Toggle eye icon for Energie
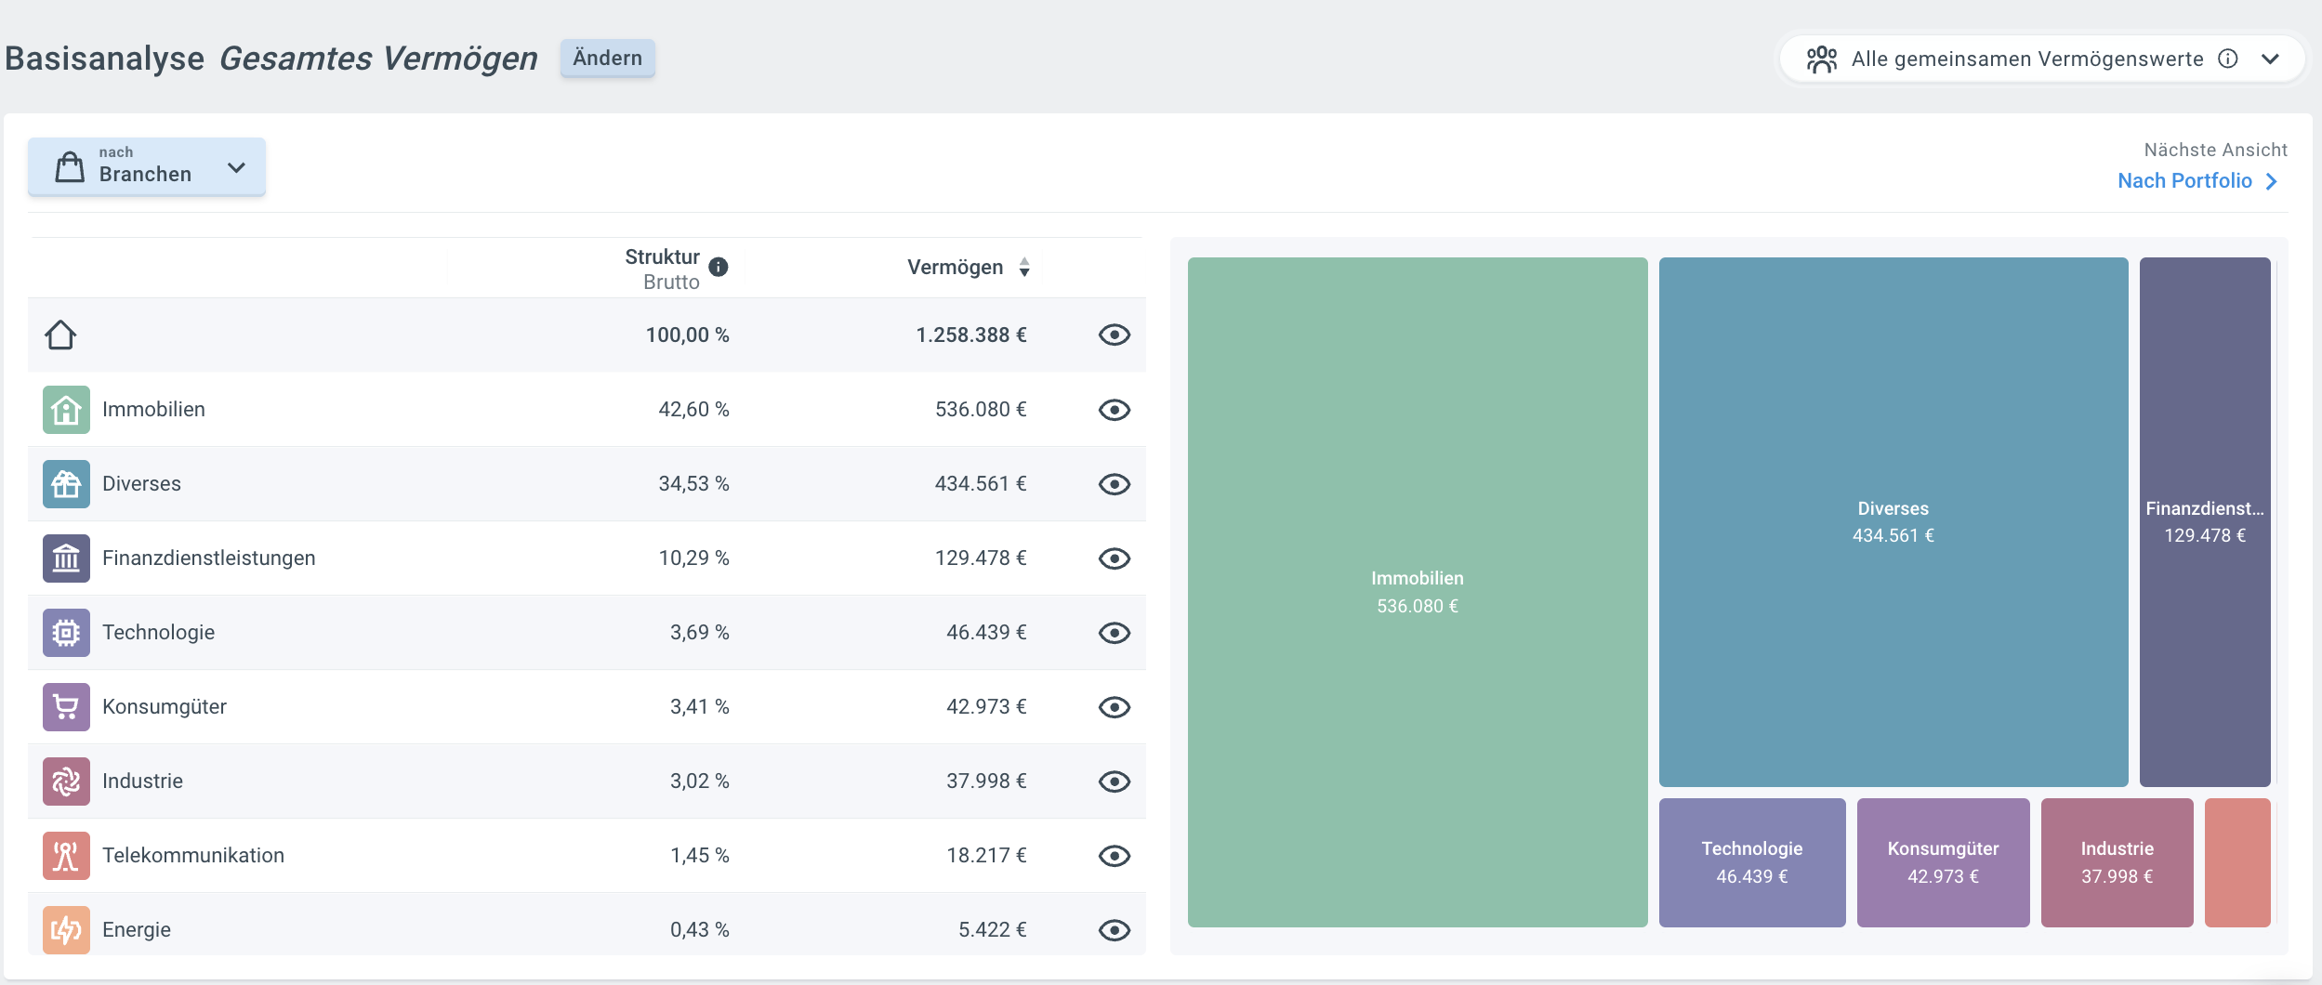 [1114, 930]
